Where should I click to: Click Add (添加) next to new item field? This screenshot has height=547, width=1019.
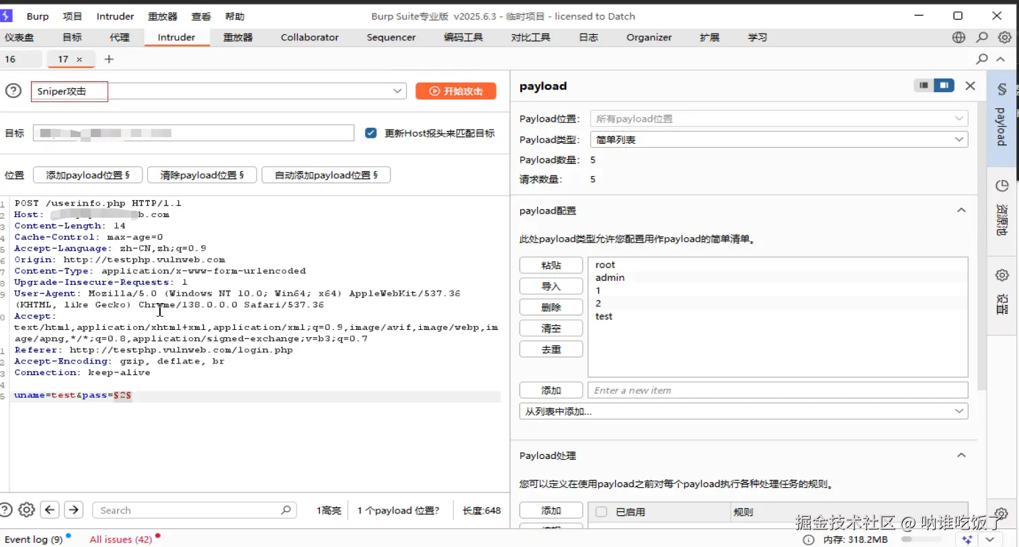click(x=551, y=390)
